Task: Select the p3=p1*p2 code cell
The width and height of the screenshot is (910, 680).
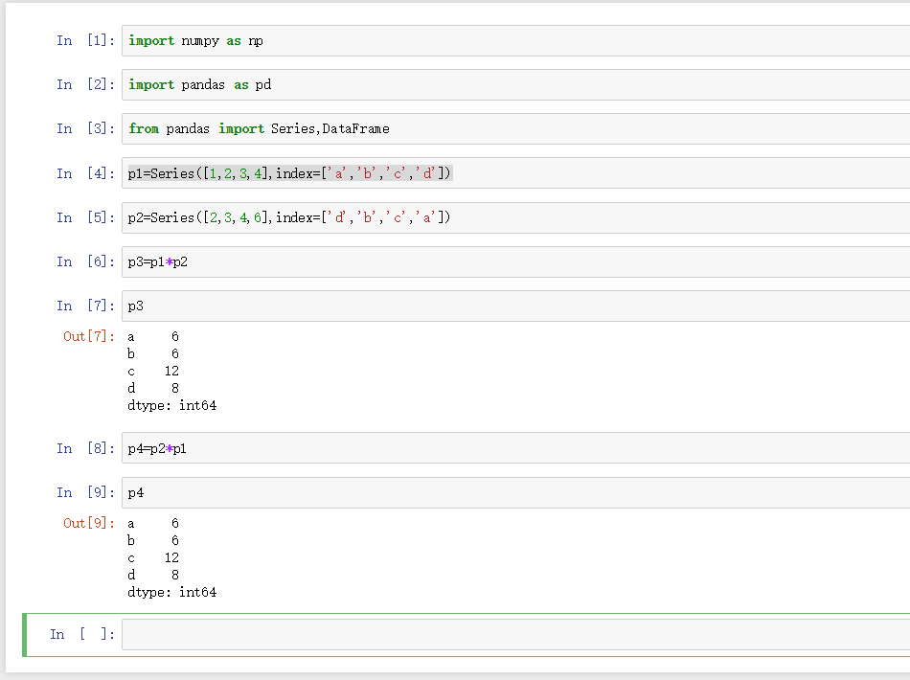Action: tap(515, 261)
